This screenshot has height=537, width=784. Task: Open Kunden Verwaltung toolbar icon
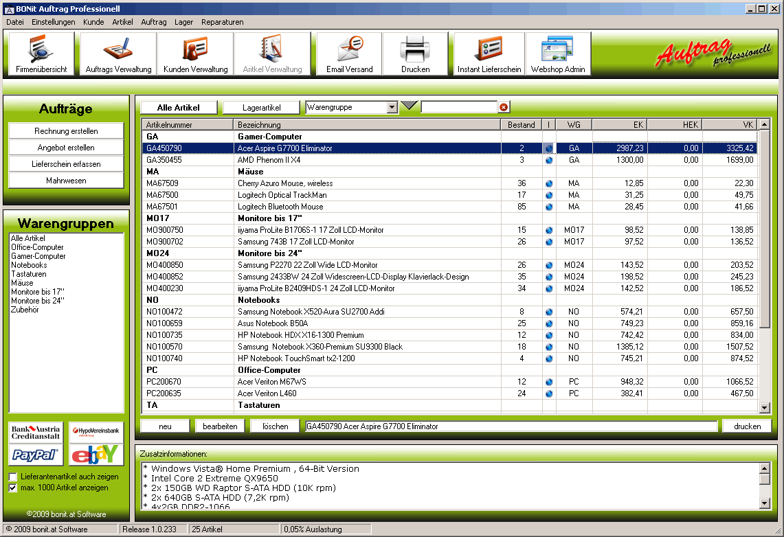[x=195, y=54]
